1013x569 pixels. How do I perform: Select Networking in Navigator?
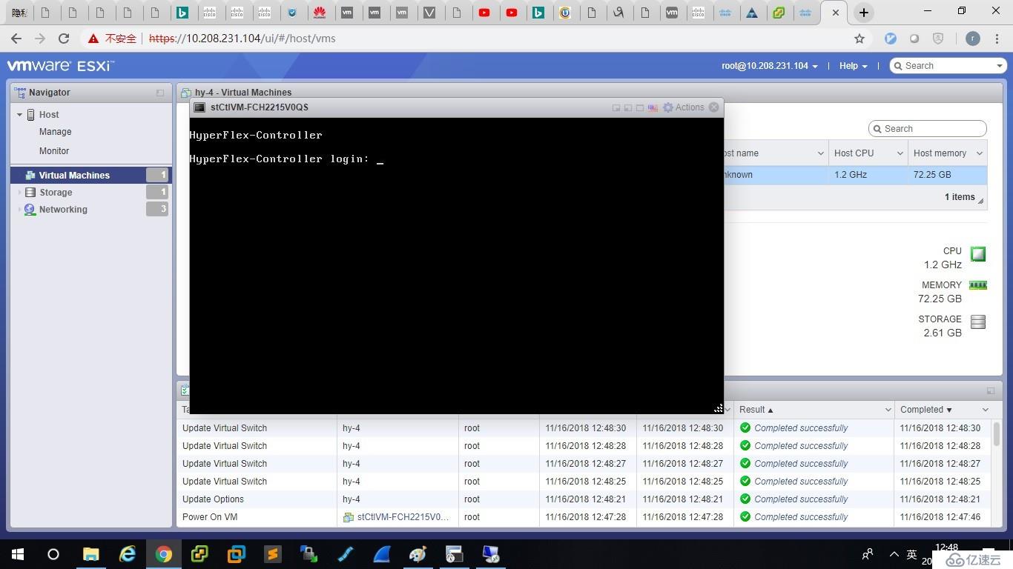(x=63, y=210)
